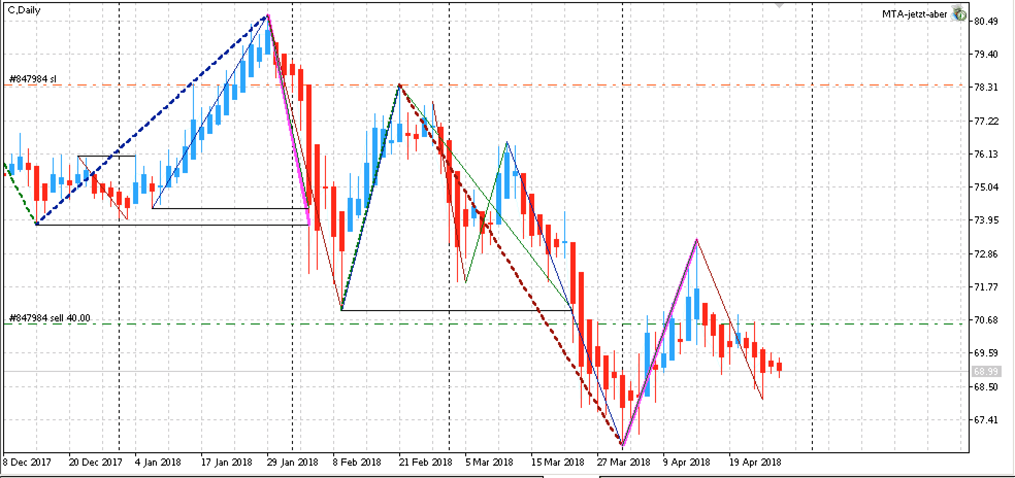Click the 73.95 price scale label
This screenshot has height=478, width=1015.
click(987, 220)
